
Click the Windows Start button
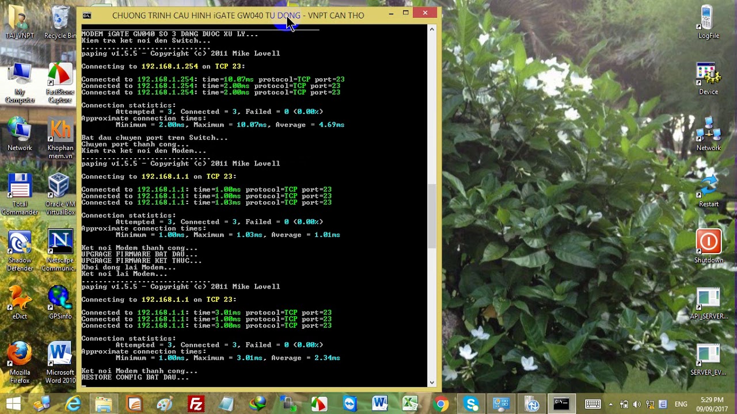tap(13, 404)
